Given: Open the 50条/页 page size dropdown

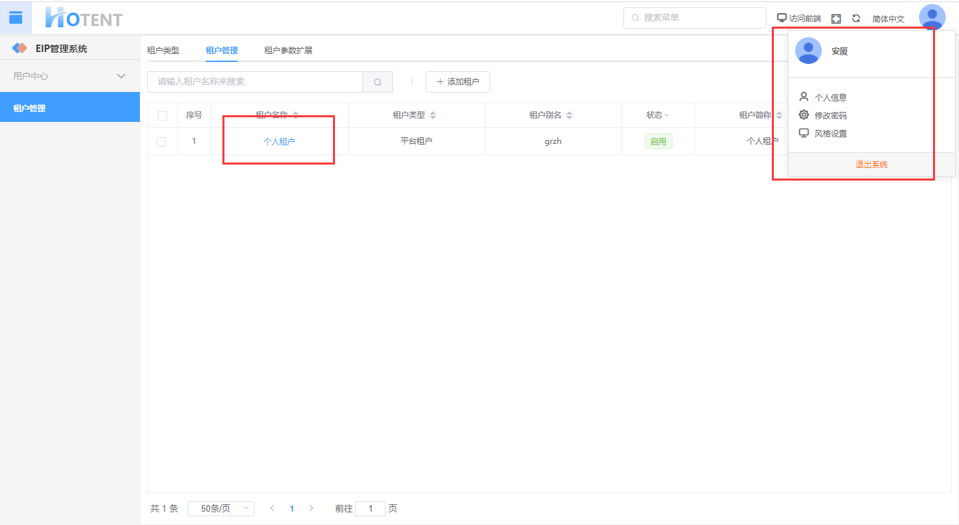Looking at the screenshot, I should coord(221,508).
